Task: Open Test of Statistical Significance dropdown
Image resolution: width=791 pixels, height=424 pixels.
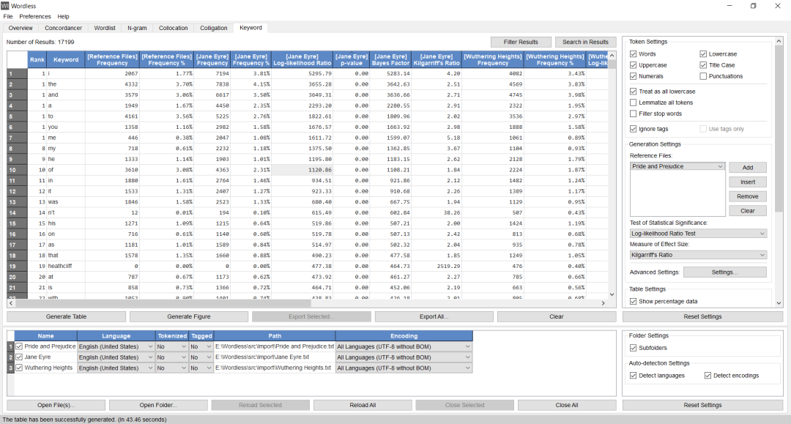Action: point(698,234)
